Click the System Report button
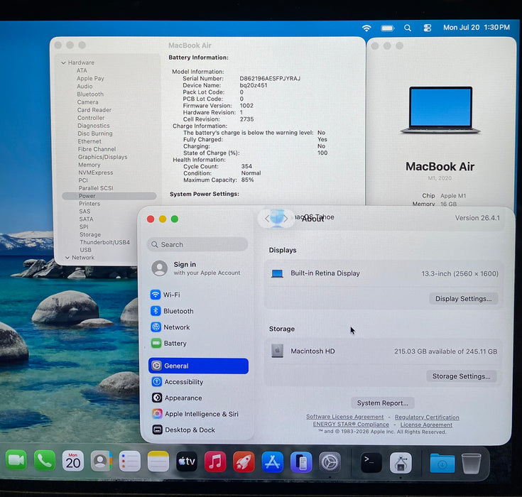 (x=383, y=403)
